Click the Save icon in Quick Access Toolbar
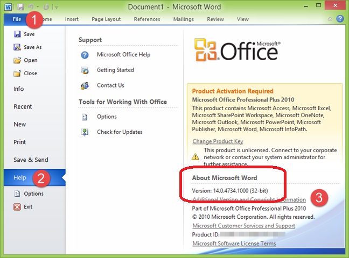349x258 pixels. (20, 7)
